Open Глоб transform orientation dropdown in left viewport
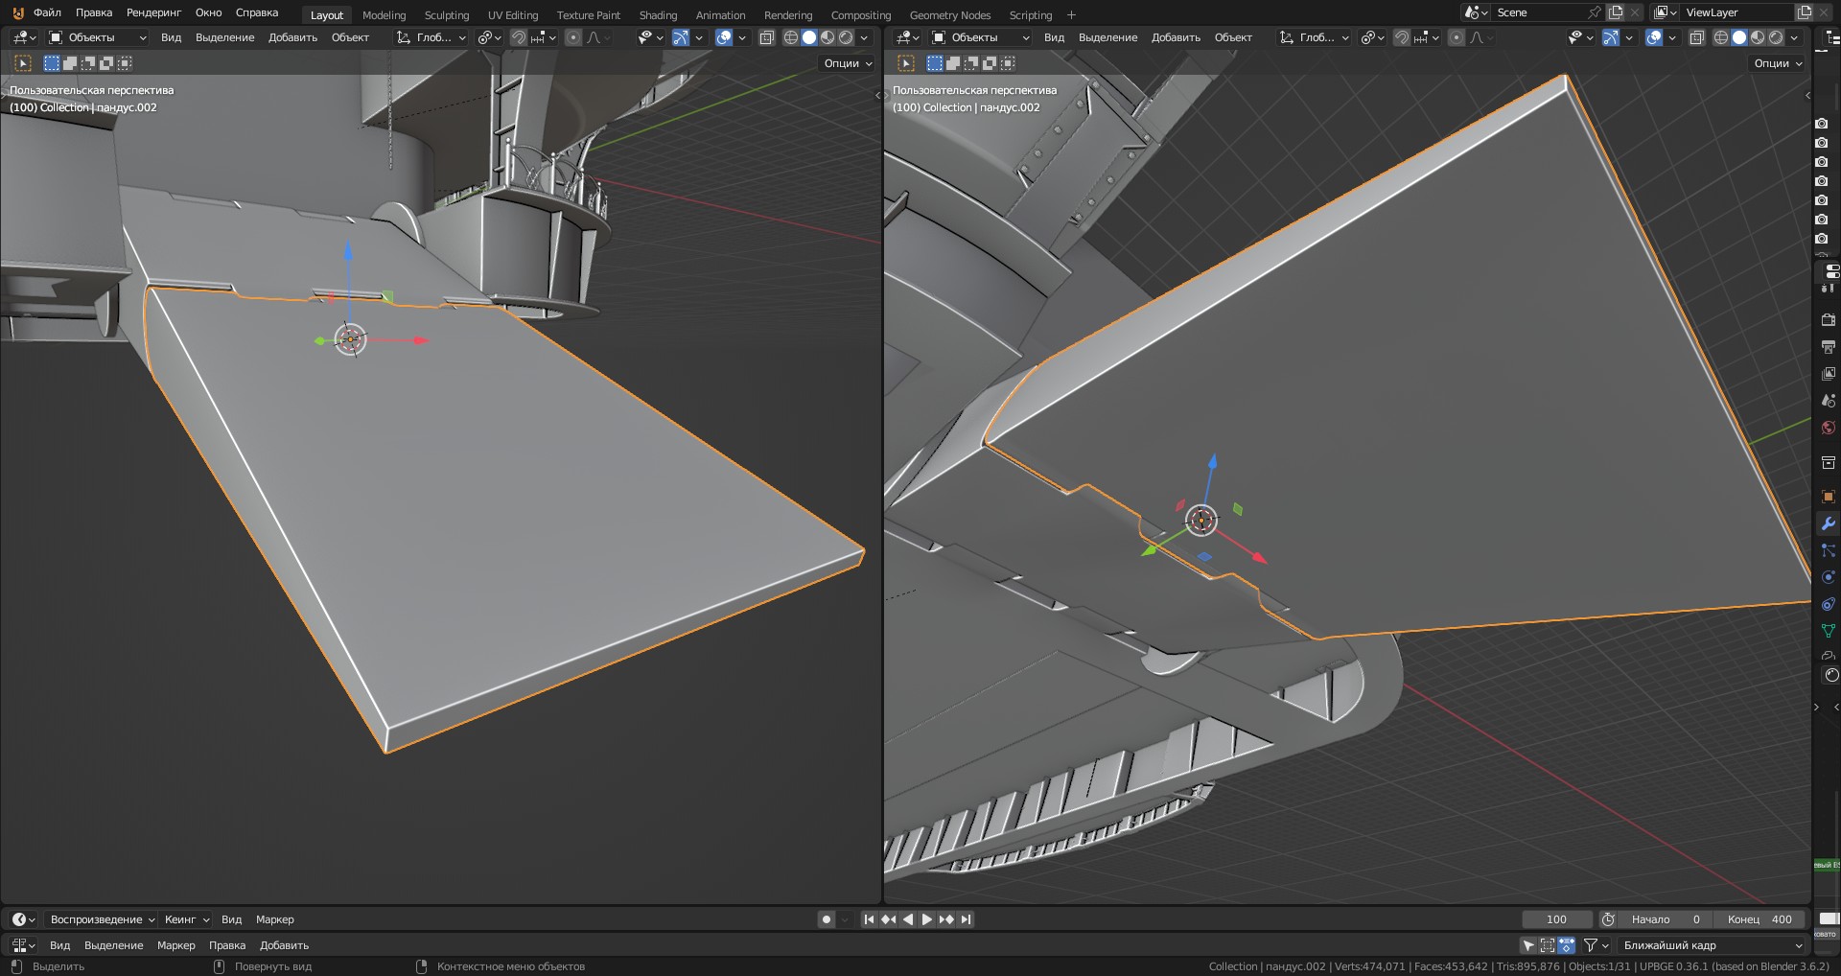 (x=431, y=37)
